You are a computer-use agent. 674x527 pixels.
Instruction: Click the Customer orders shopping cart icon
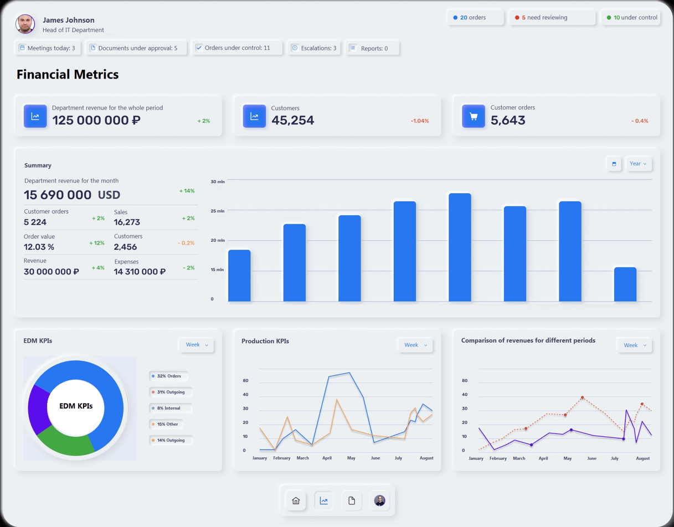pyautogui.click(x=474, y=116)
